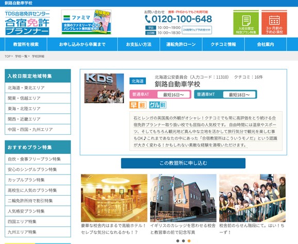Screen dimensions: 298x244
Task: Open the spiral staircase group photo
Action: click(253, 198)
